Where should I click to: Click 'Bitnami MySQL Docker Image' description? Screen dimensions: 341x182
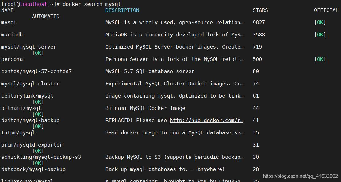coord(145,108)
